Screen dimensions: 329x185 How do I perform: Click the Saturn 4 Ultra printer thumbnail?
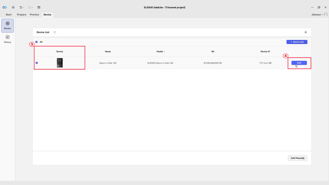(60, 63)
